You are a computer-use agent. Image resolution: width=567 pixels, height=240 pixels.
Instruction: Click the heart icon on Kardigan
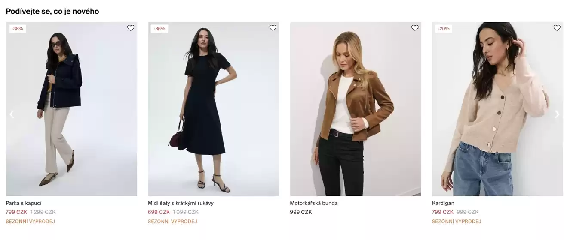point(557,28)
